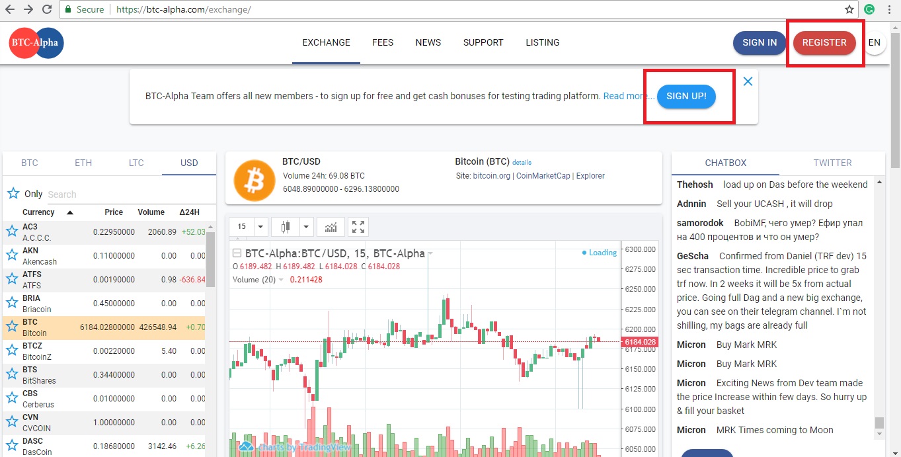Open the Explorer link
The width and height of the screenshot is (901, 457).
pyautogui.click(x=590, y=176)
